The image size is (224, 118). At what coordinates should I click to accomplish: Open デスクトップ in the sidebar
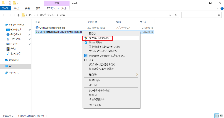click(16, 30)
